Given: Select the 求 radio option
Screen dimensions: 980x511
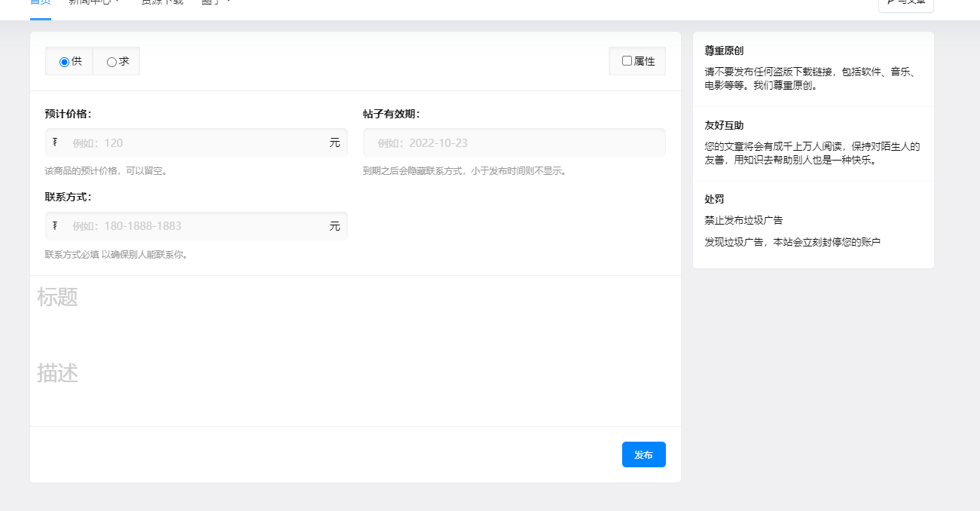Looking at the screenshot, I should 111,62.
